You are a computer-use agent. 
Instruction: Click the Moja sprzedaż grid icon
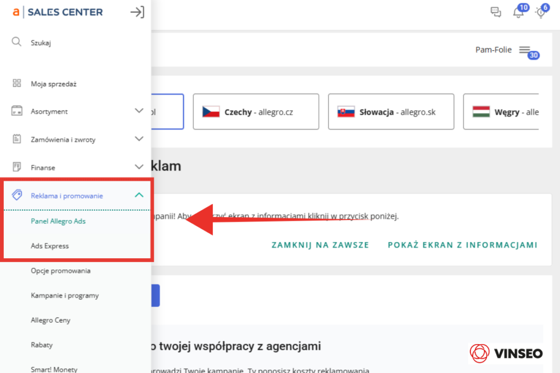(16, 84)
